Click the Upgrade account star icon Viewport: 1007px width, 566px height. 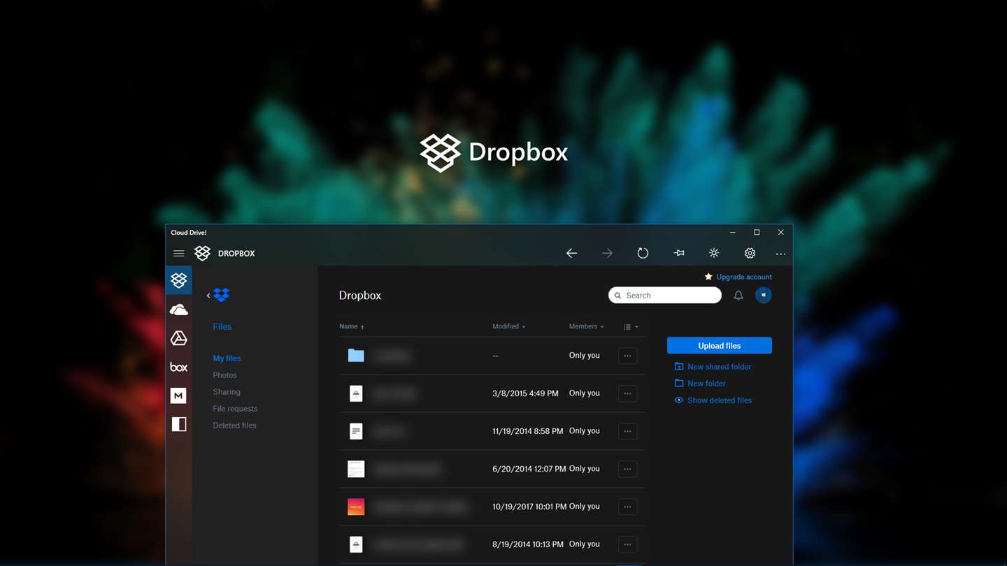(x=708, y=277)
